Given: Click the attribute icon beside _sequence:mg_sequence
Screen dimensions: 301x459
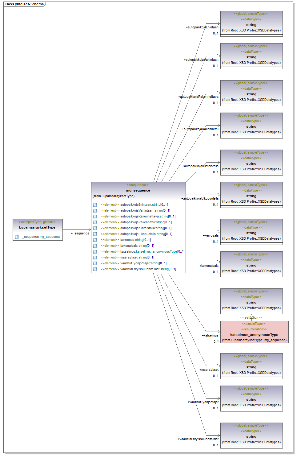Looking at the screenshot, I should (x=17, y=237).
